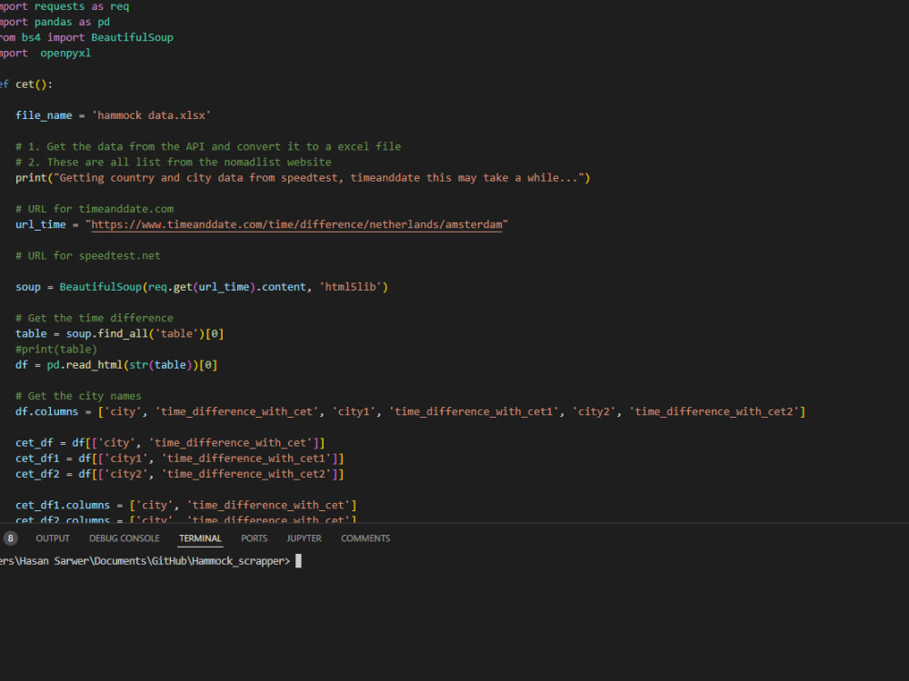909x681 pixels.
Task: Open the DEBUG CONSOLE tab
Action: tap(124, 538)
